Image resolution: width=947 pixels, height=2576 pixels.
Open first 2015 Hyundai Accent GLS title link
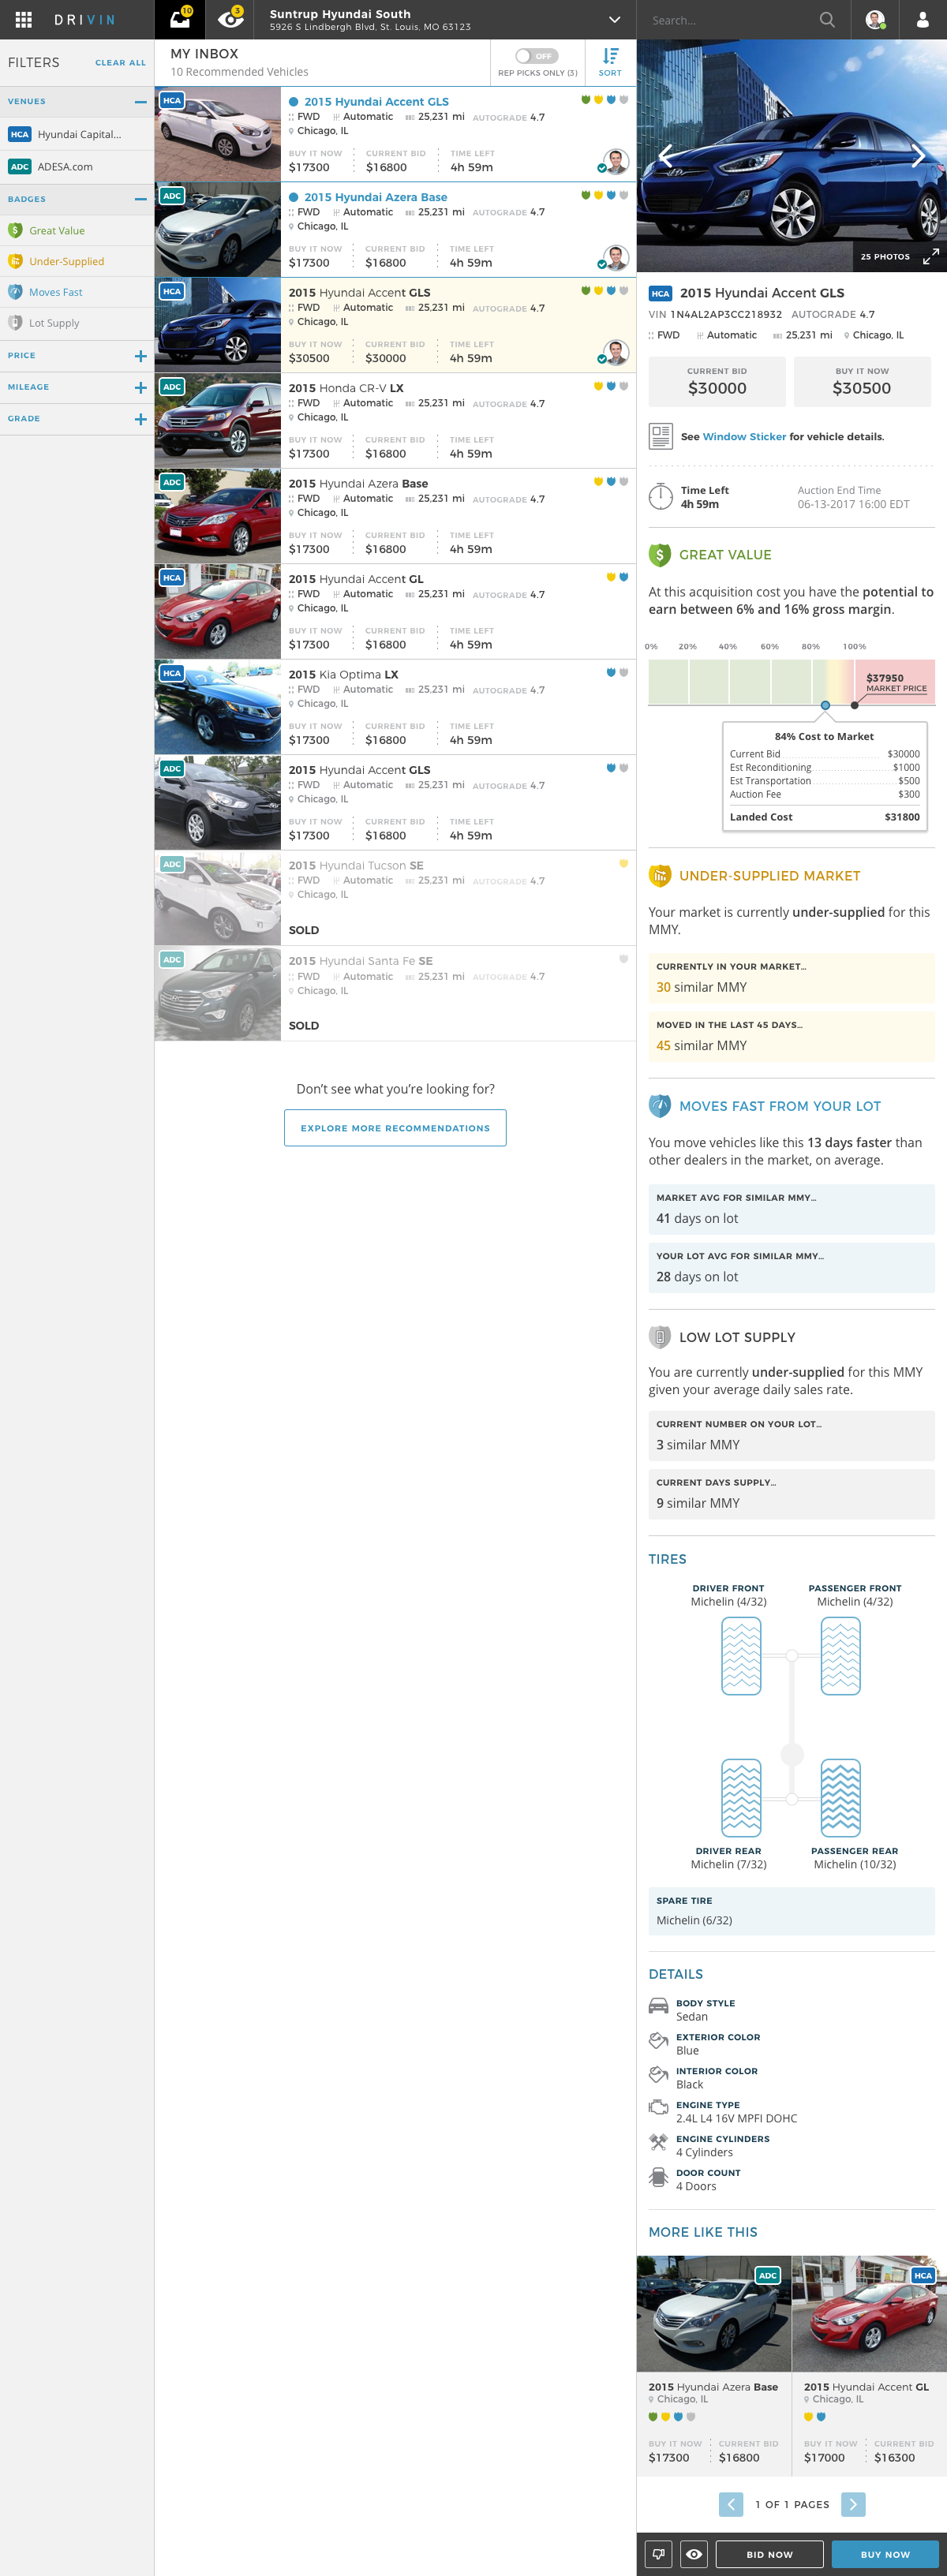[376, 102]
